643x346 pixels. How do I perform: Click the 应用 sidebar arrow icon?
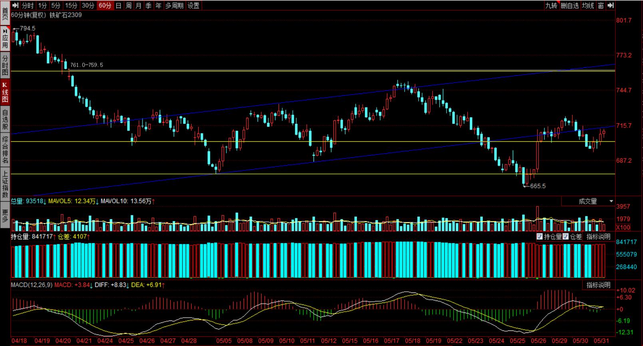pyautogui.click(x=5, y=31)
